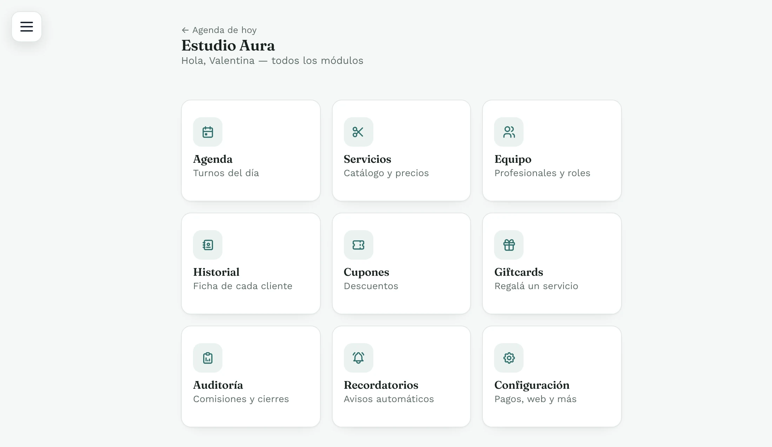Click 'Comisiones y cierres' text

click(241, 399)
